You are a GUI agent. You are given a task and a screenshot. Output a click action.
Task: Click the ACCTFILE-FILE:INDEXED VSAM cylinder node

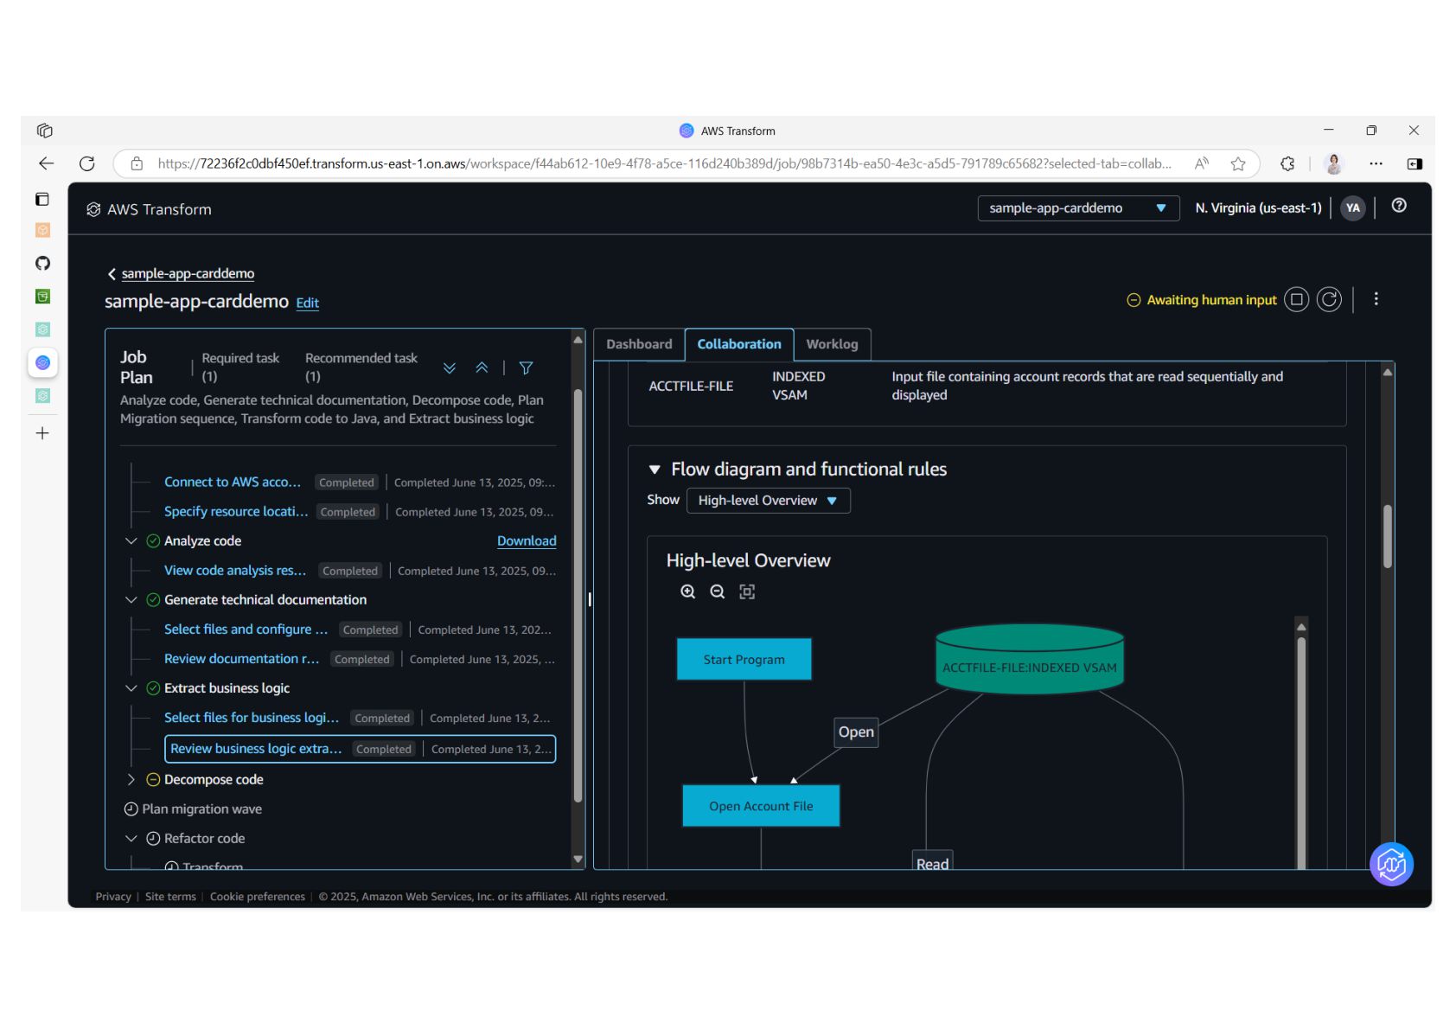click(1030, 660)
